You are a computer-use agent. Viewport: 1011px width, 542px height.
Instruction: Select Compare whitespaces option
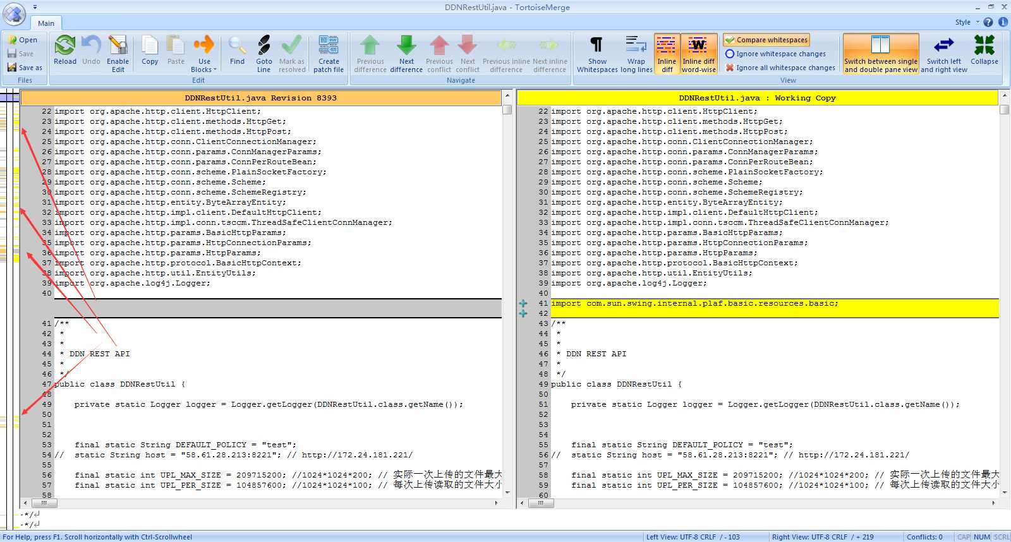click(766, 40)
